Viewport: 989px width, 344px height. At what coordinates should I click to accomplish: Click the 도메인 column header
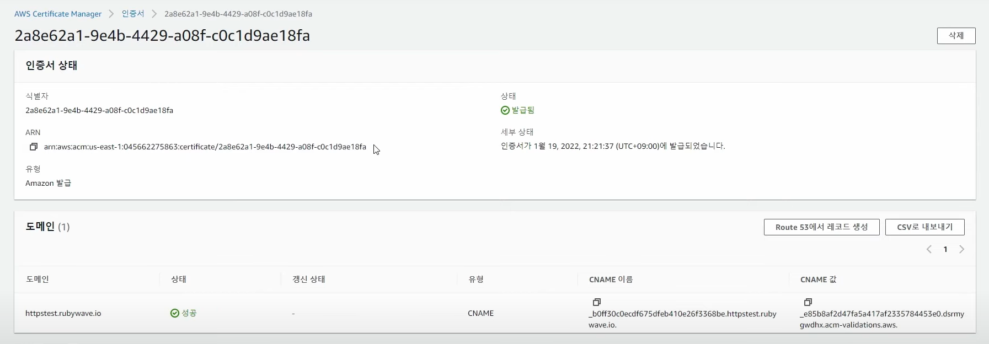coord(38,279)
